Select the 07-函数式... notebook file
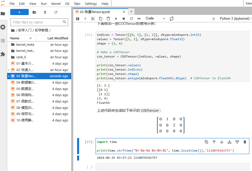This screenshot has height=171, width=252. pyautogui.click(x=39, y=101)
